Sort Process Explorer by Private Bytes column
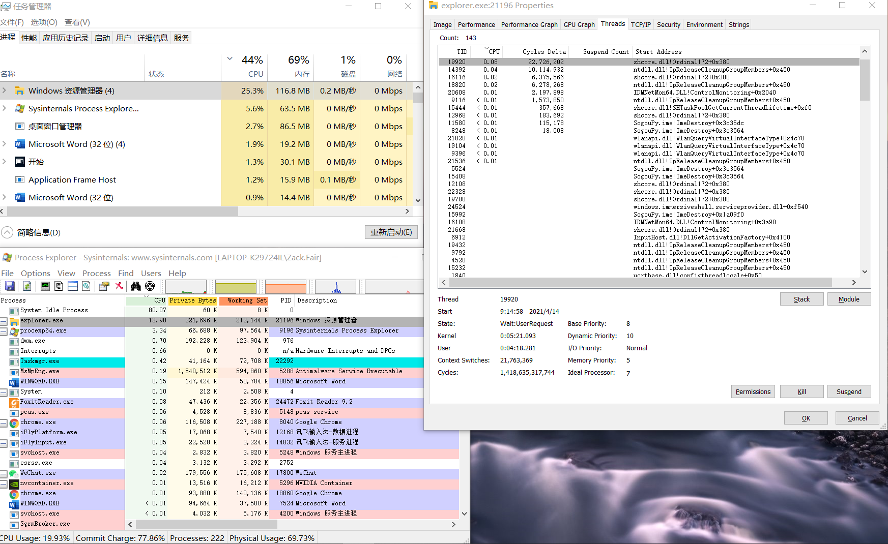Image resolution: width=888 pixels, height=544 pixels. pyautogui.click(x=193, y=300)
